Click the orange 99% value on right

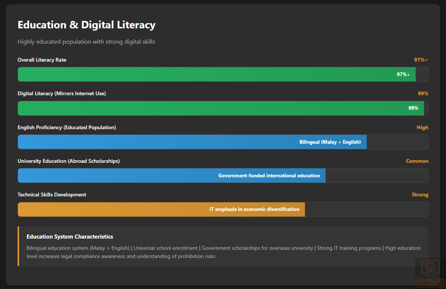(x=423, y=94)
